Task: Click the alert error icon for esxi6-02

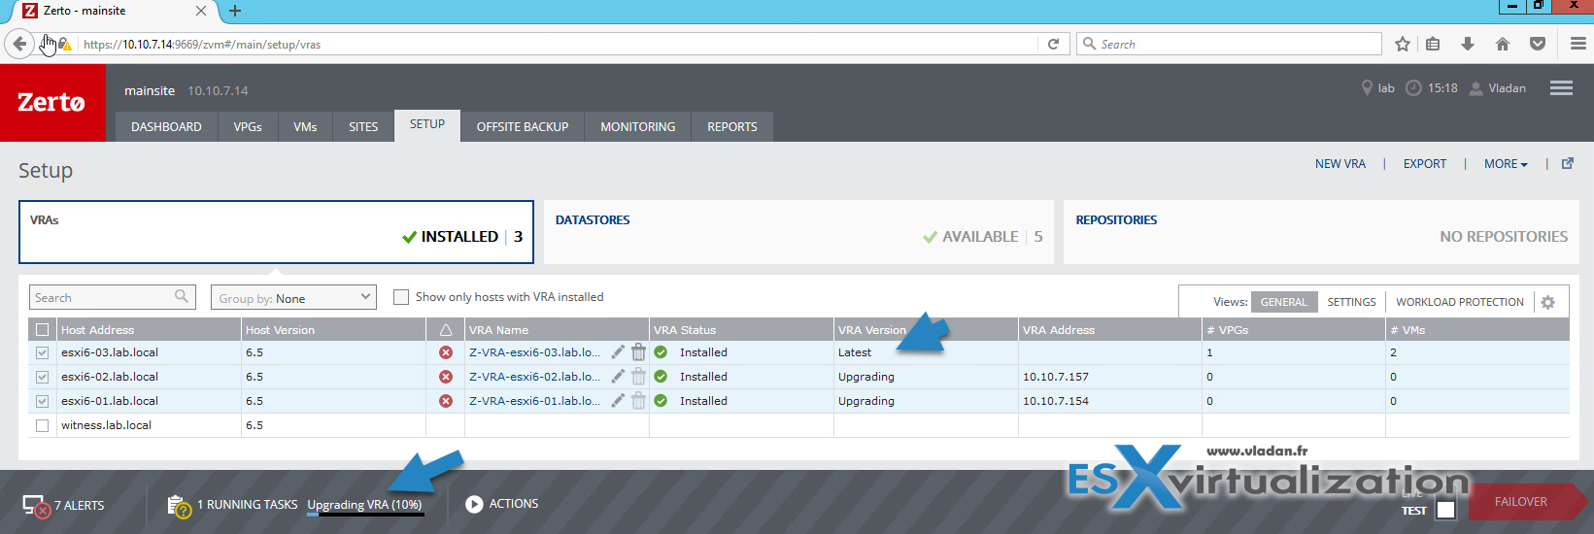Action: tap(446, 377)
